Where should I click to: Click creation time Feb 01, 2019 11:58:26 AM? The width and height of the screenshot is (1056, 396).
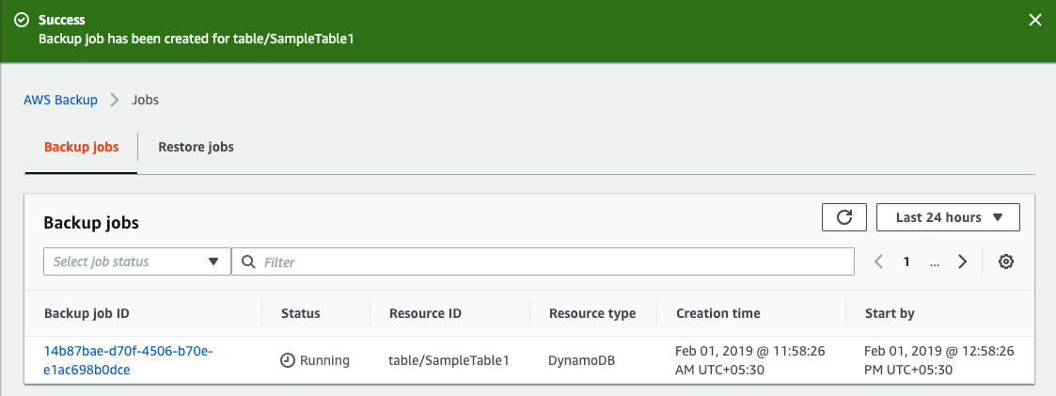click(749, 360)
